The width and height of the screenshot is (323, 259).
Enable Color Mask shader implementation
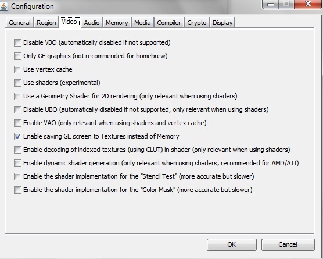coord(17,190)
